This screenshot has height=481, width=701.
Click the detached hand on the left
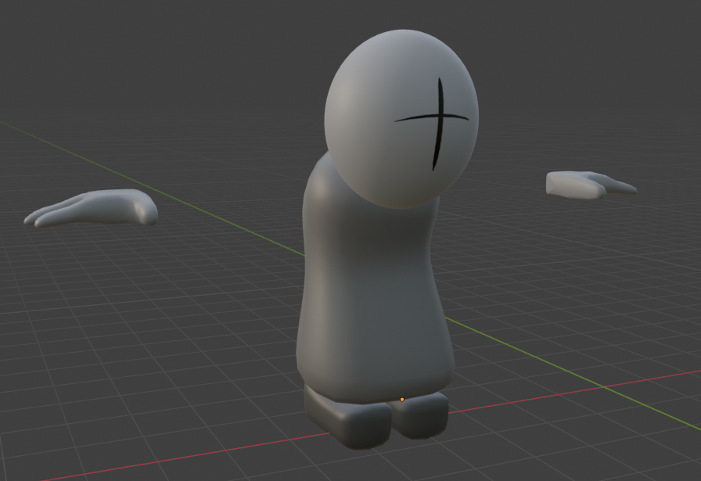(x=94, y=207)
